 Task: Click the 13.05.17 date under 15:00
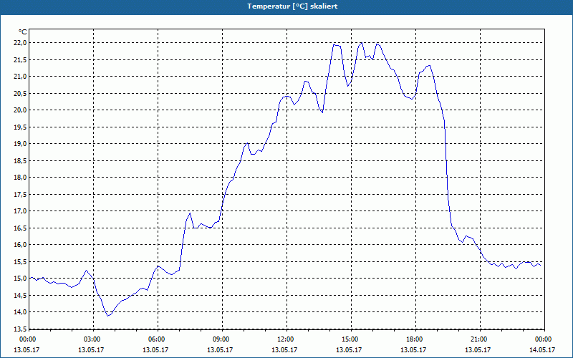pos(349,349)
